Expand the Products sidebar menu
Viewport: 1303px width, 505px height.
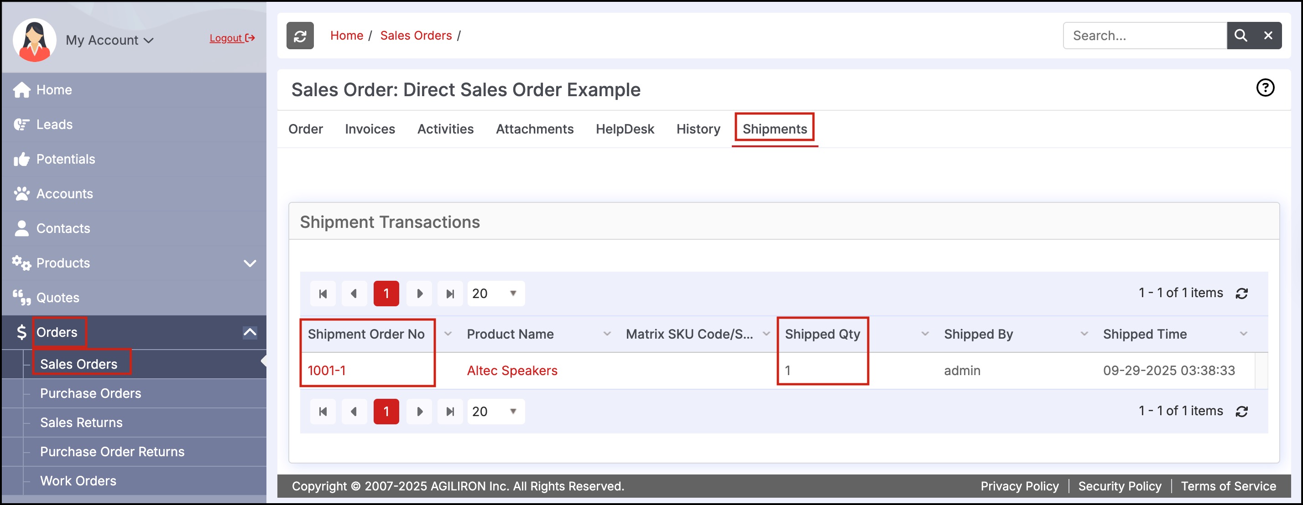click(x=250, y=263)
